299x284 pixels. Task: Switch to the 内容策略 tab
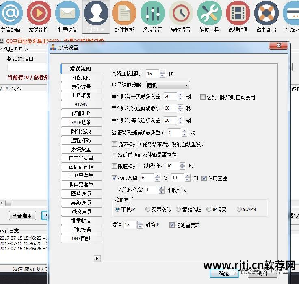[x=81, y=78]
